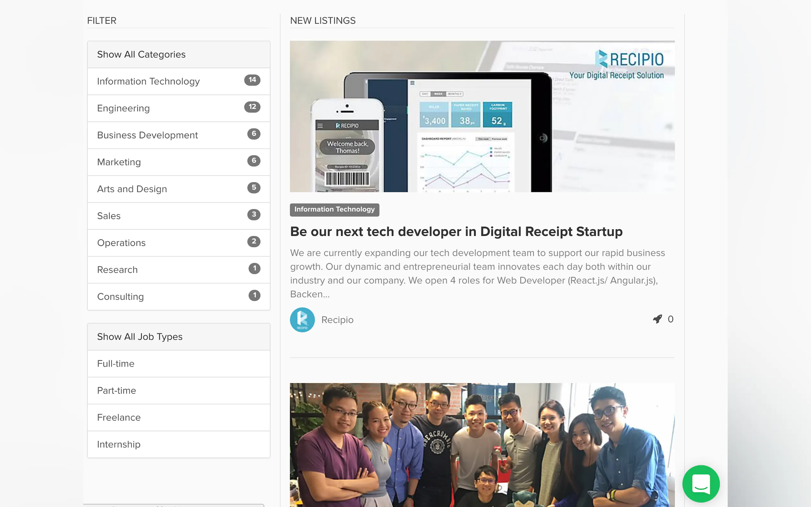Click Show All Job Types header

tap(140, 337)
